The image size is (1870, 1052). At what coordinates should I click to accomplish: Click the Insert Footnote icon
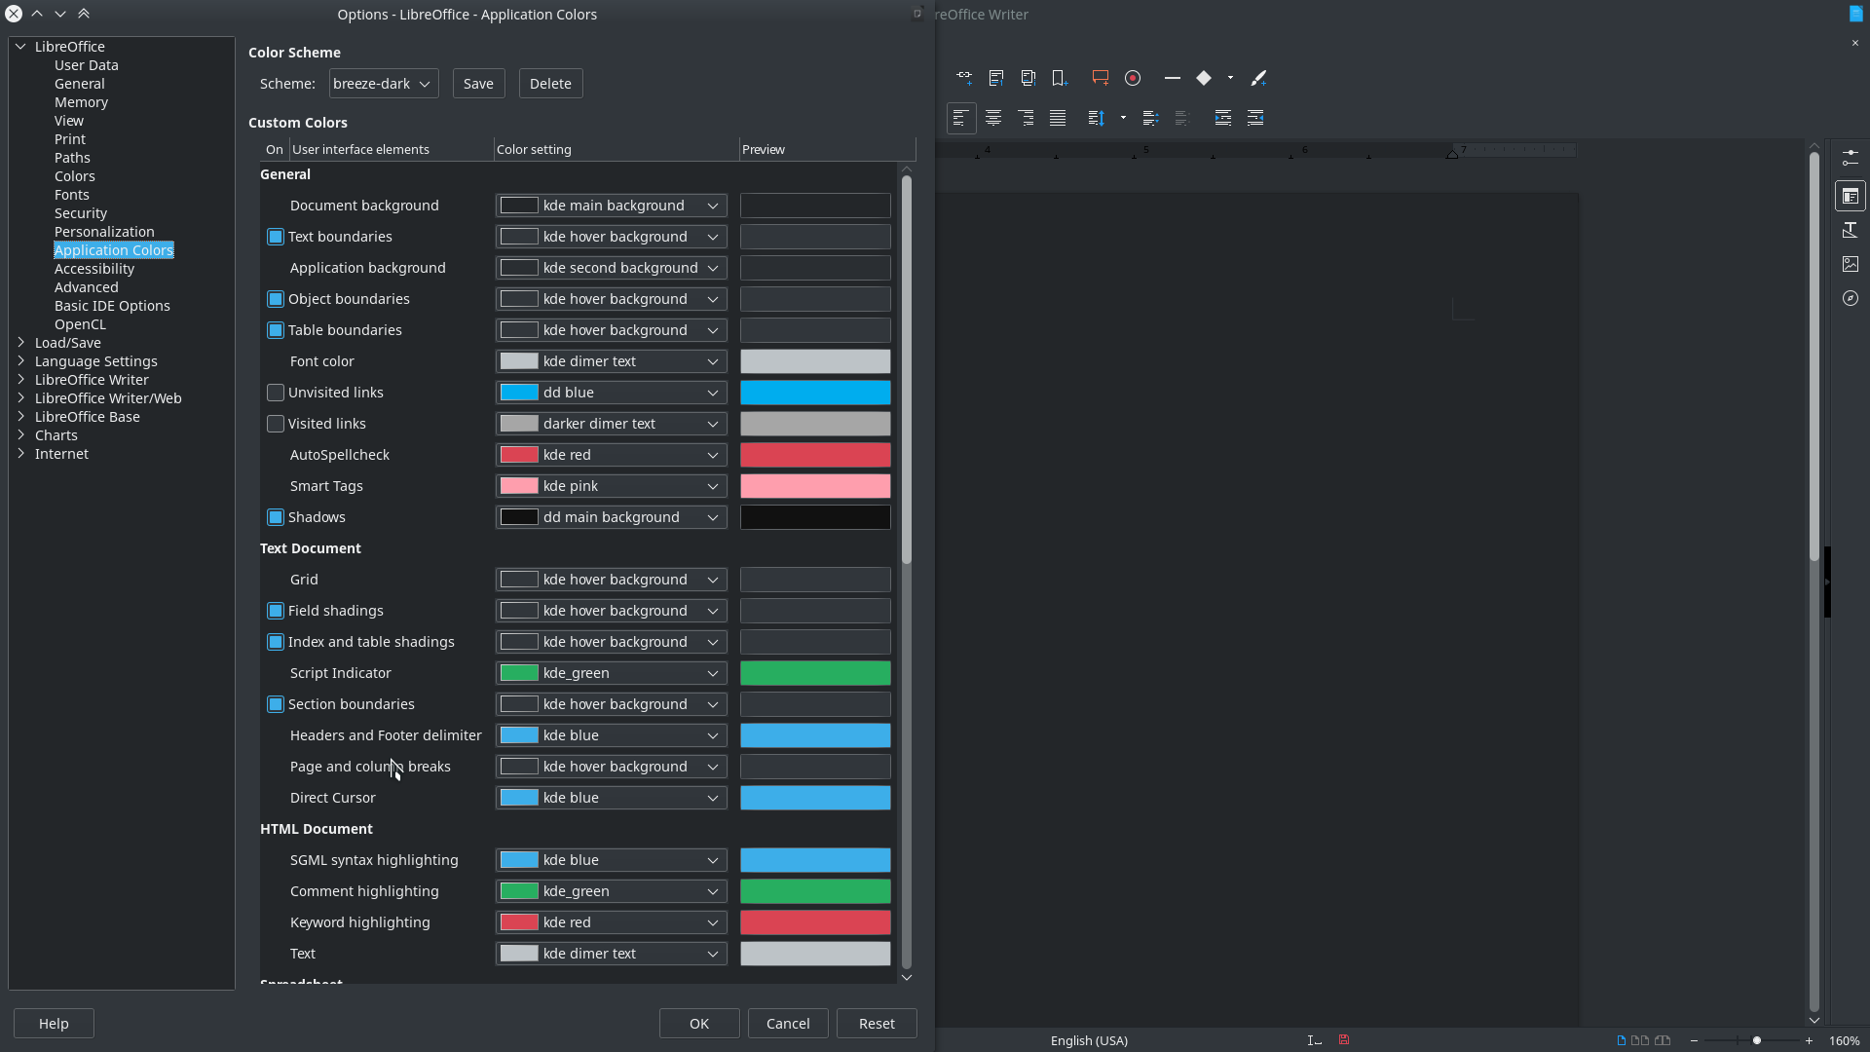(996, 78)
